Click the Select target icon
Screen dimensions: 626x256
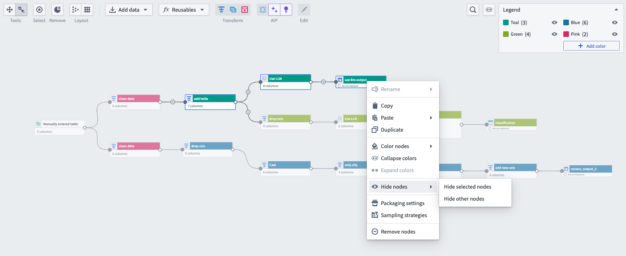(x=39, y=10)
